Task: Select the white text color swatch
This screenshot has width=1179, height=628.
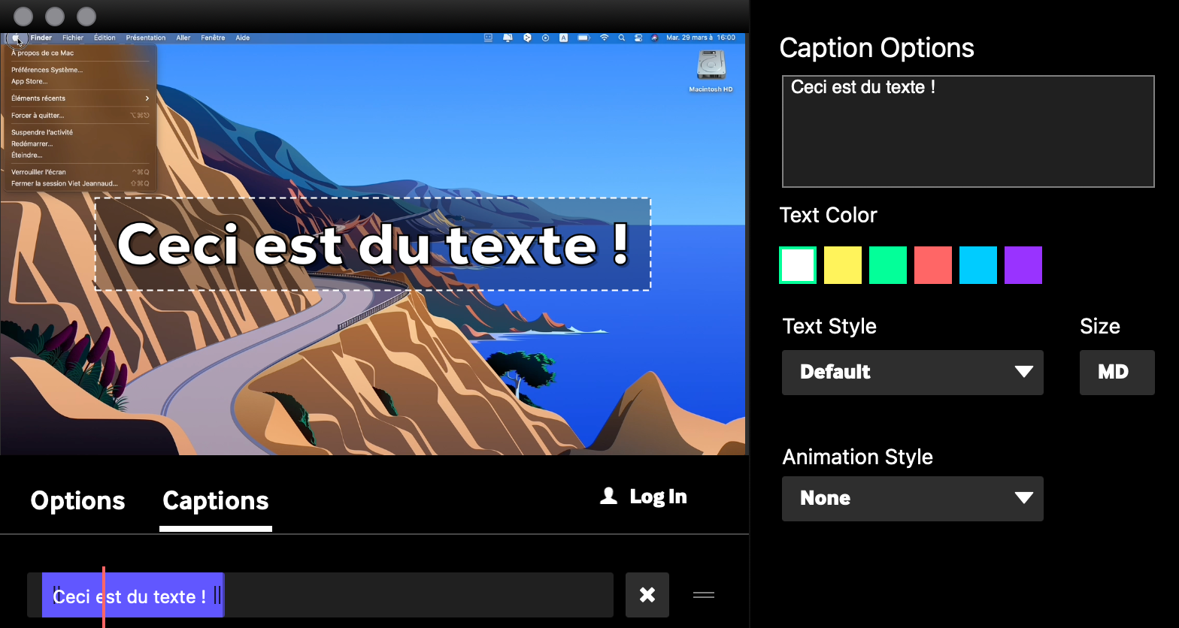Action: [798, 265]
